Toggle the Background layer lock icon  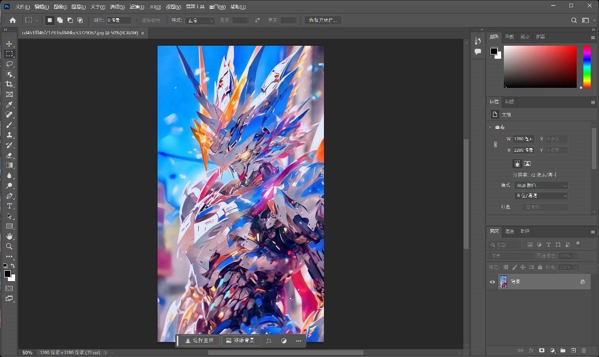(x=582, y=282)
